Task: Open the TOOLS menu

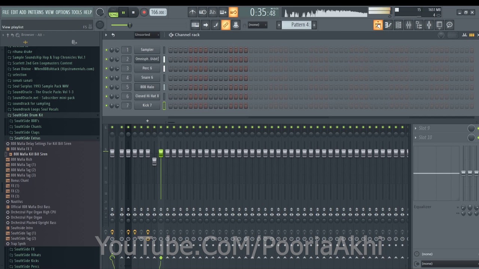Action: 76,12
